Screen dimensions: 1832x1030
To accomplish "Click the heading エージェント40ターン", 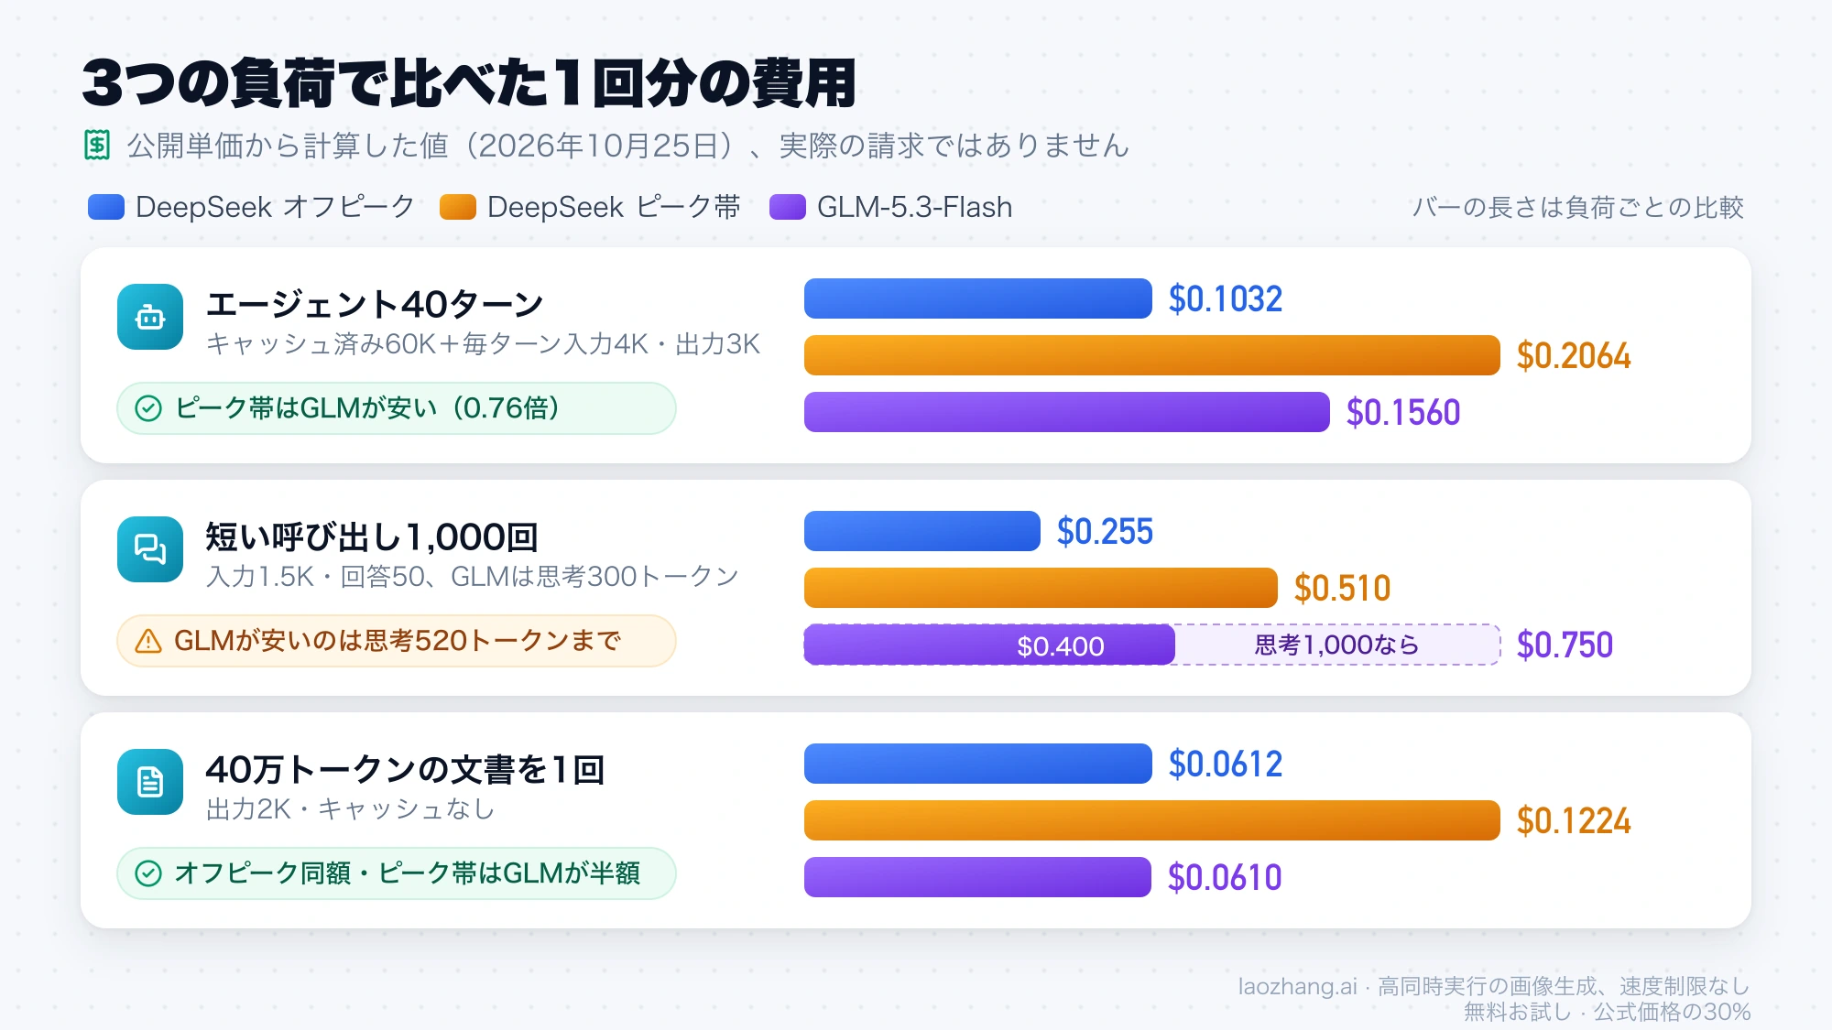I will 375,304.
